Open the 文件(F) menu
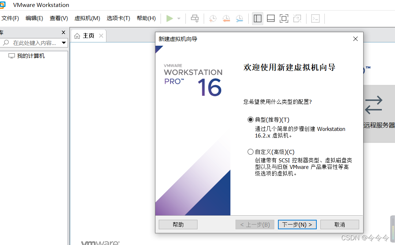This screenshot has width=395, height=245. (10, 18)
